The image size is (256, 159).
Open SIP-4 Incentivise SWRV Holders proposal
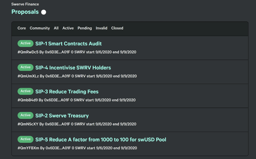[73, 68]
